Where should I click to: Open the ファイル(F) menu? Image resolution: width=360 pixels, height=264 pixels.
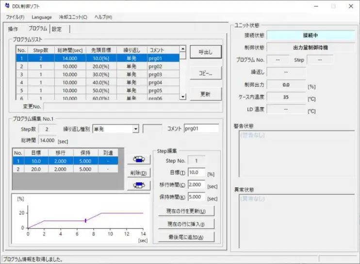[x=15, y=17]
